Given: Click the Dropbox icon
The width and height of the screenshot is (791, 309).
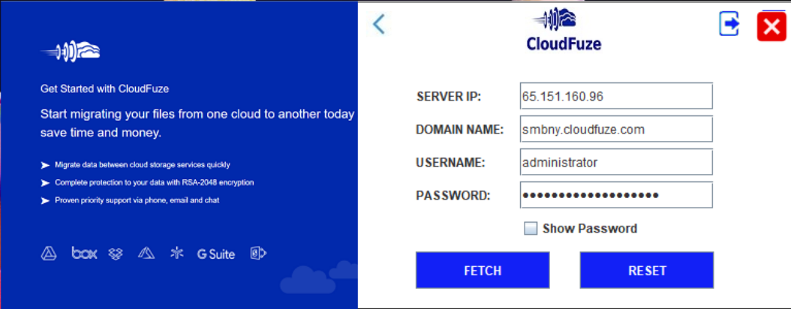Looking at the screenshot, I should 116,253.
